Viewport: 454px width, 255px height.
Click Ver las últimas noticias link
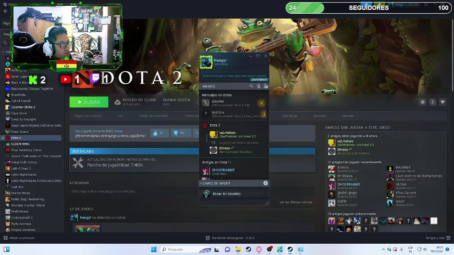click(x=296, y=202)
